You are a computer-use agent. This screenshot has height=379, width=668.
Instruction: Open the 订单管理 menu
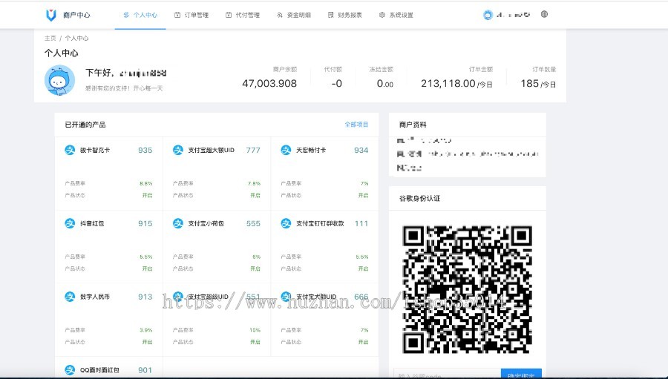(x=191, y=15)
